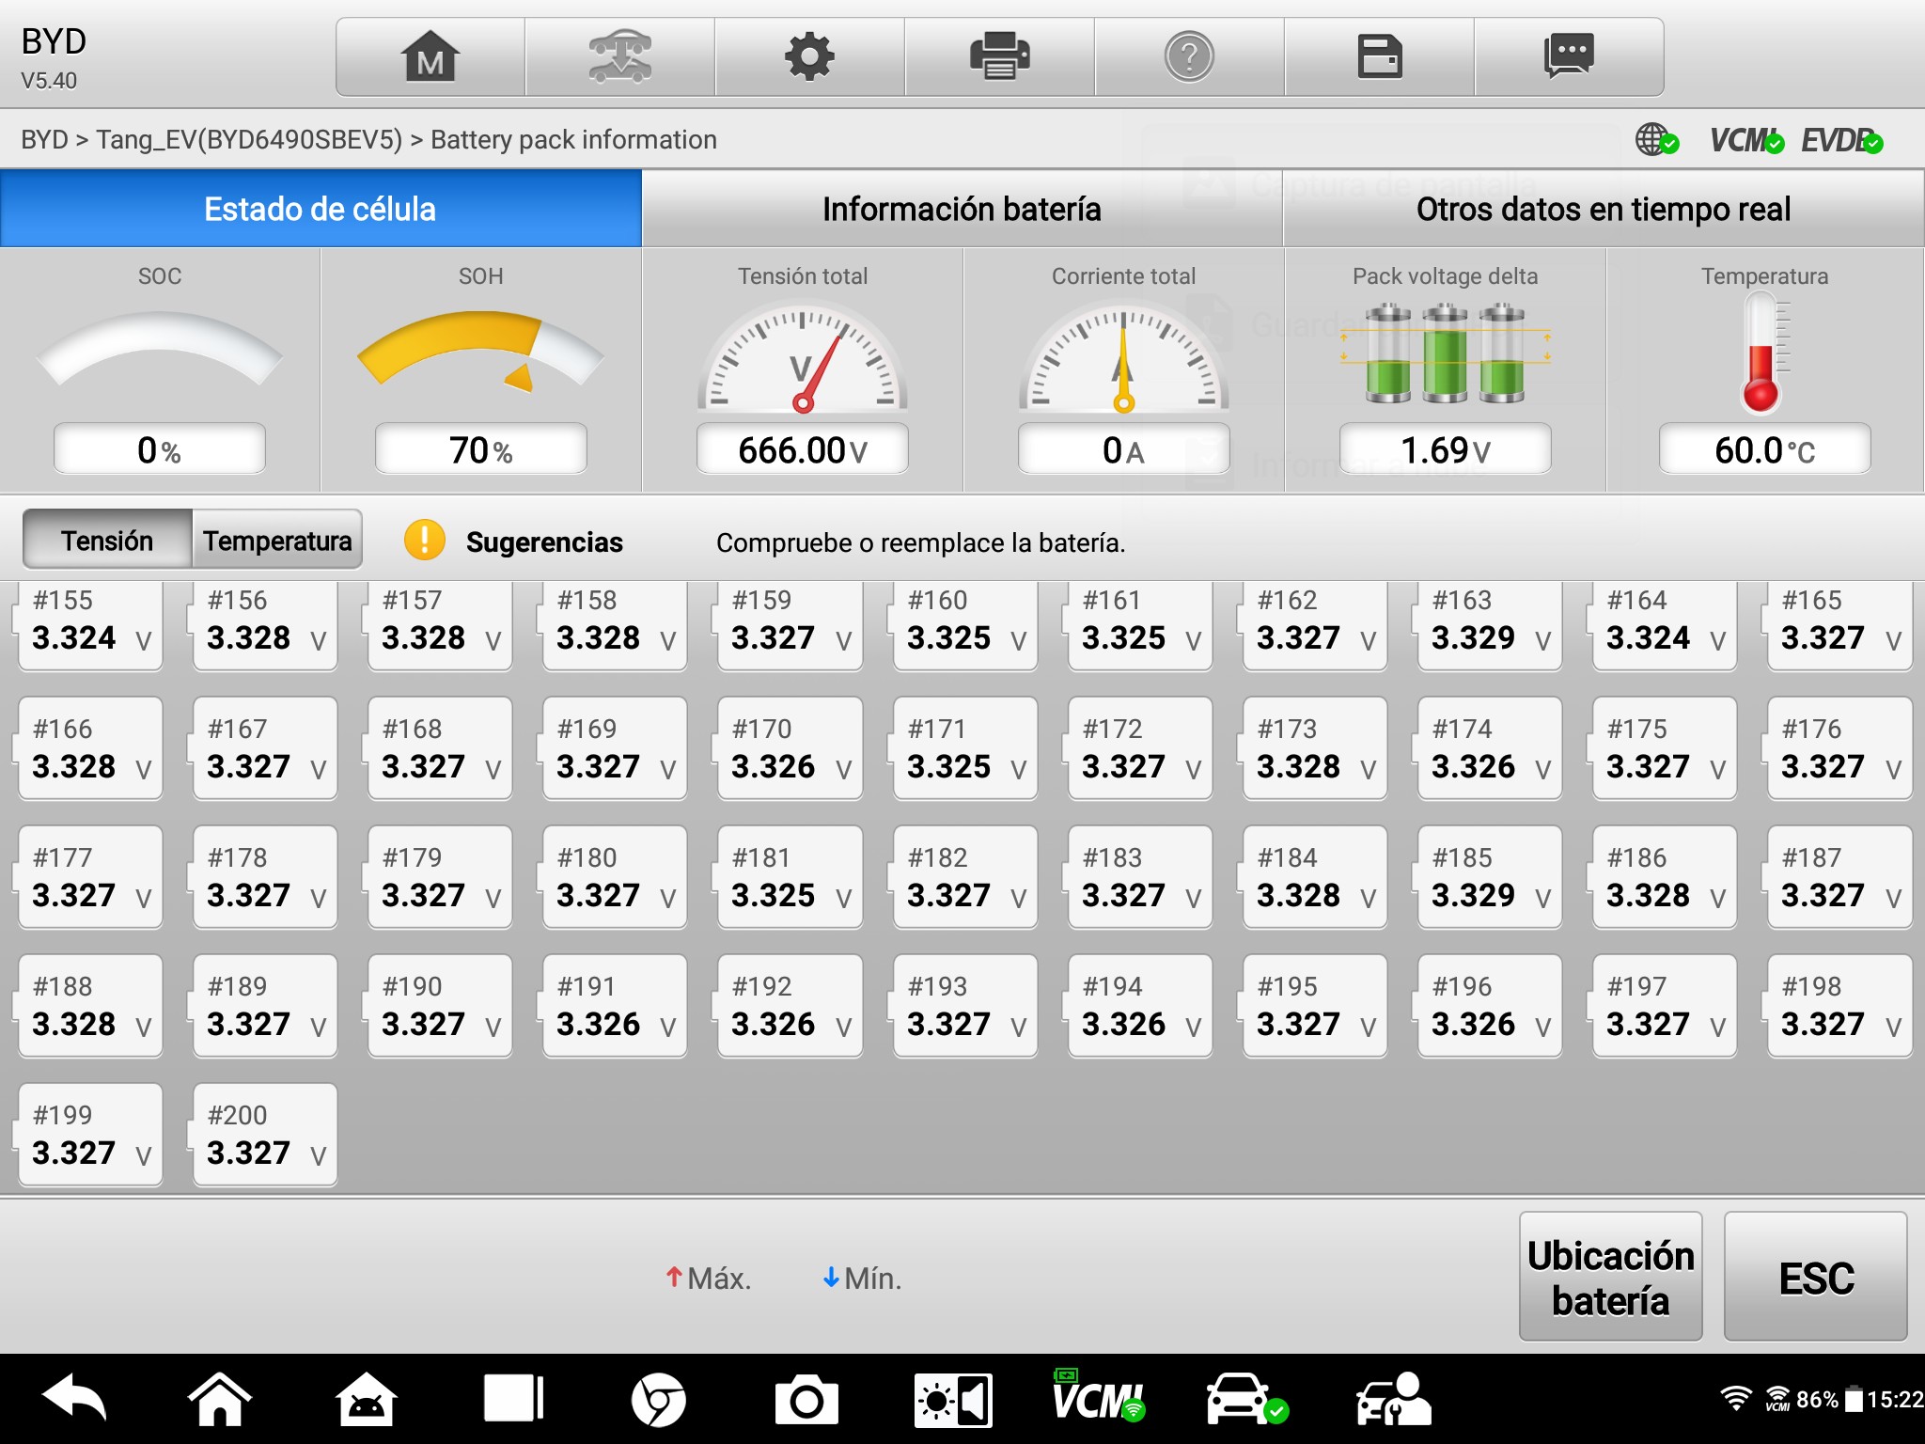Open the main menu home icon

[x=430, y=57]
